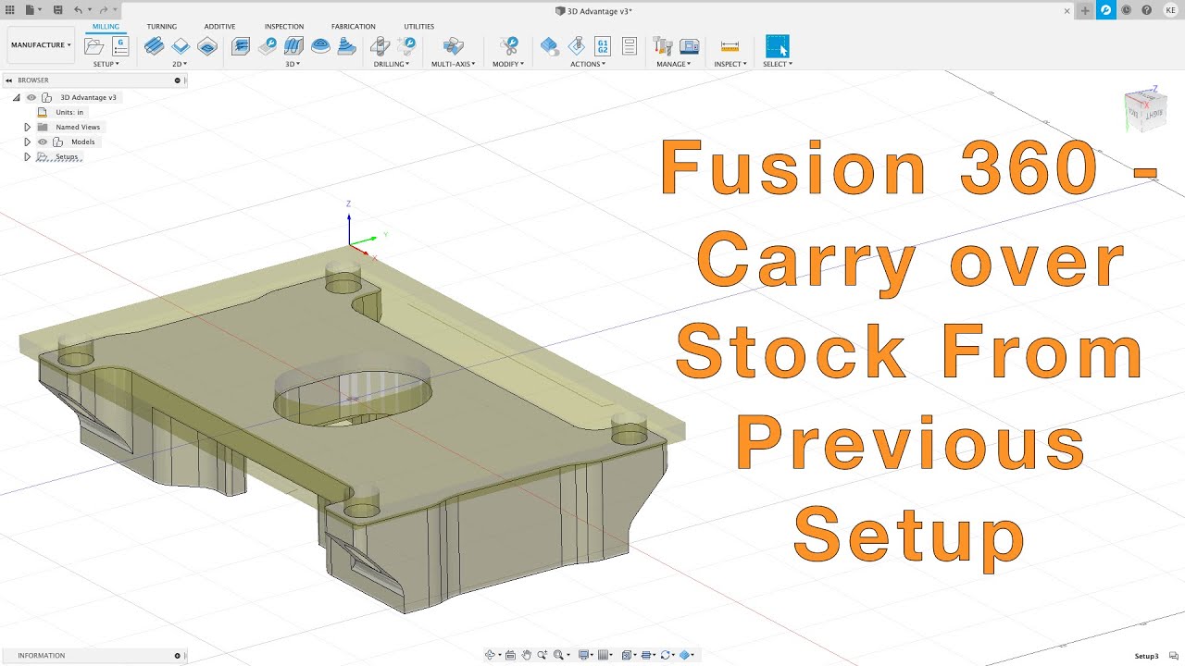
Task: Switch to the INSPECTION tab
Action: [x=284, y=27]
